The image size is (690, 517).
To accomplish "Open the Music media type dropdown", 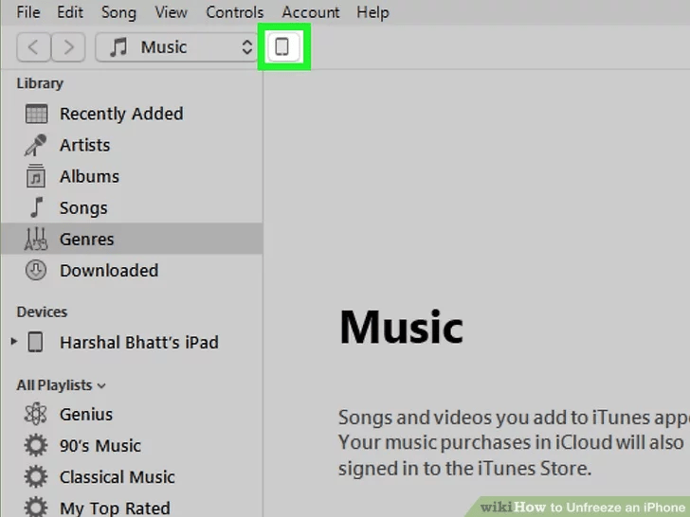I will (x=177, y=47).
